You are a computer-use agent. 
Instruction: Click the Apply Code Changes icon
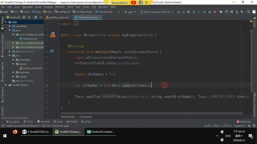point(188,12)
